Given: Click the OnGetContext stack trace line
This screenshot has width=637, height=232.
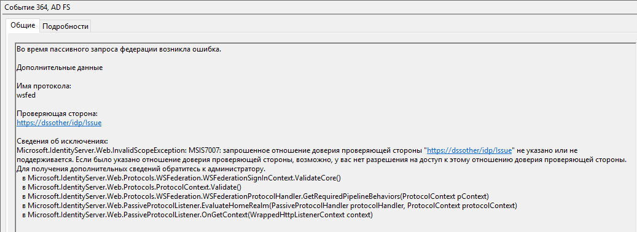Looking at the screenshot, I should pyautogui.click(x=197, y=215).
